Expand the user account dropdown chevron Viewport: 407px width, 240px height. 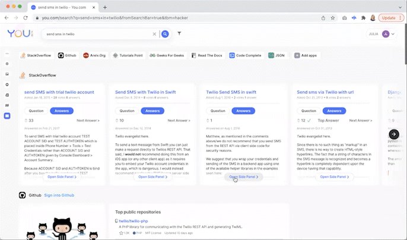pyautogui.click(x=393, y=34)
